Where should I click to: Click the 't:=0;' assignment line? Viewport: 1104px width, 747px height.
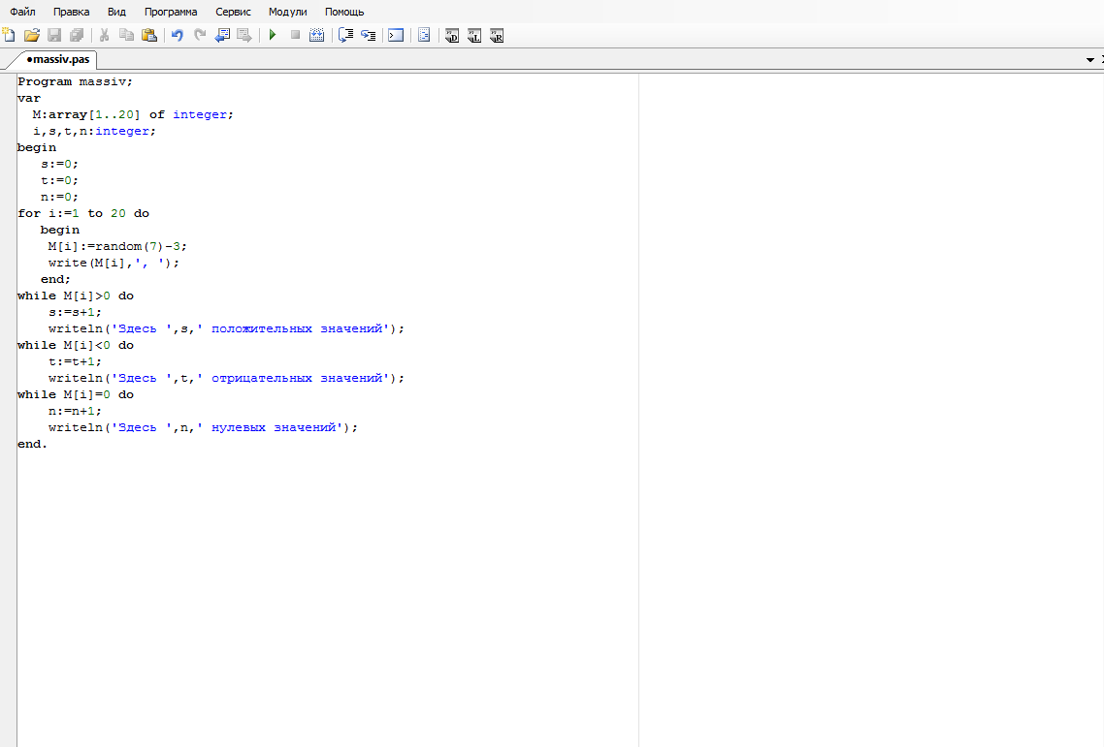tap(60, 181)
